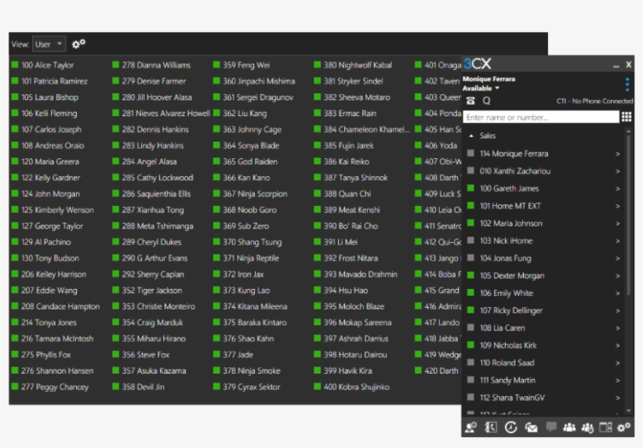Open voicemail envelope icon
Viewport: 643px width, 448px height.
[531, 428]
